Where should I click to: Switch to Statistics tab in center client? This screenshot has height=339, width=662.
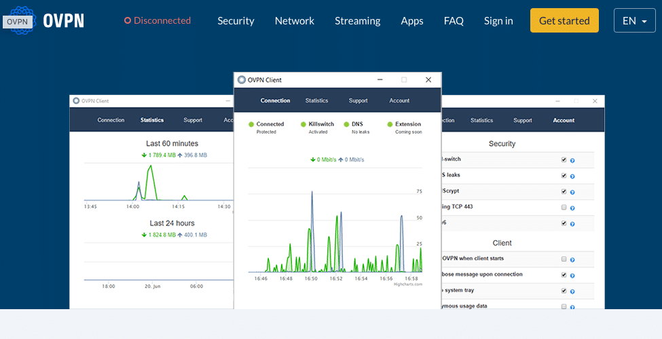[316, 100]
